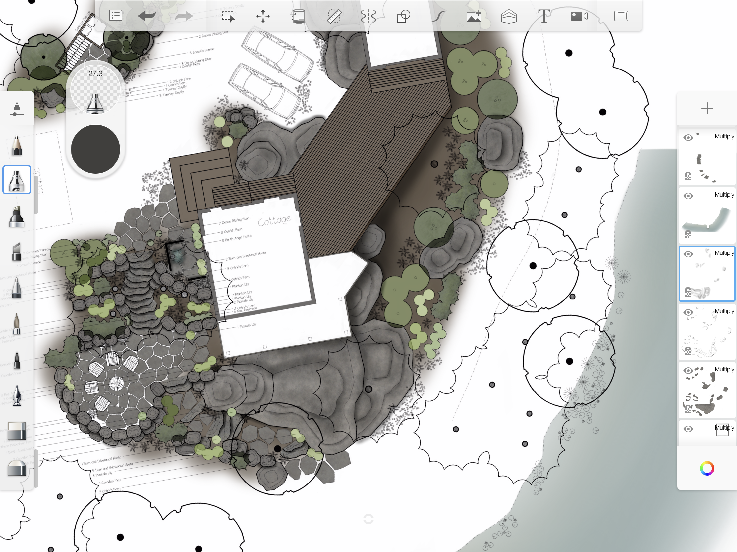The width and height of the screenshot is (737, 552).
Task: Add a new layer with the plus button
Action: (x=708, y=108)
